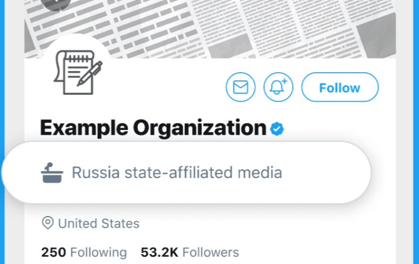Open the Russia state-affiliated media label
419x264 pixels.
tap(177, 173)
